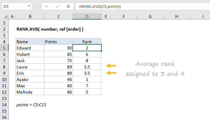Select Ayako's points cell showing 96

tap(58, 79)
